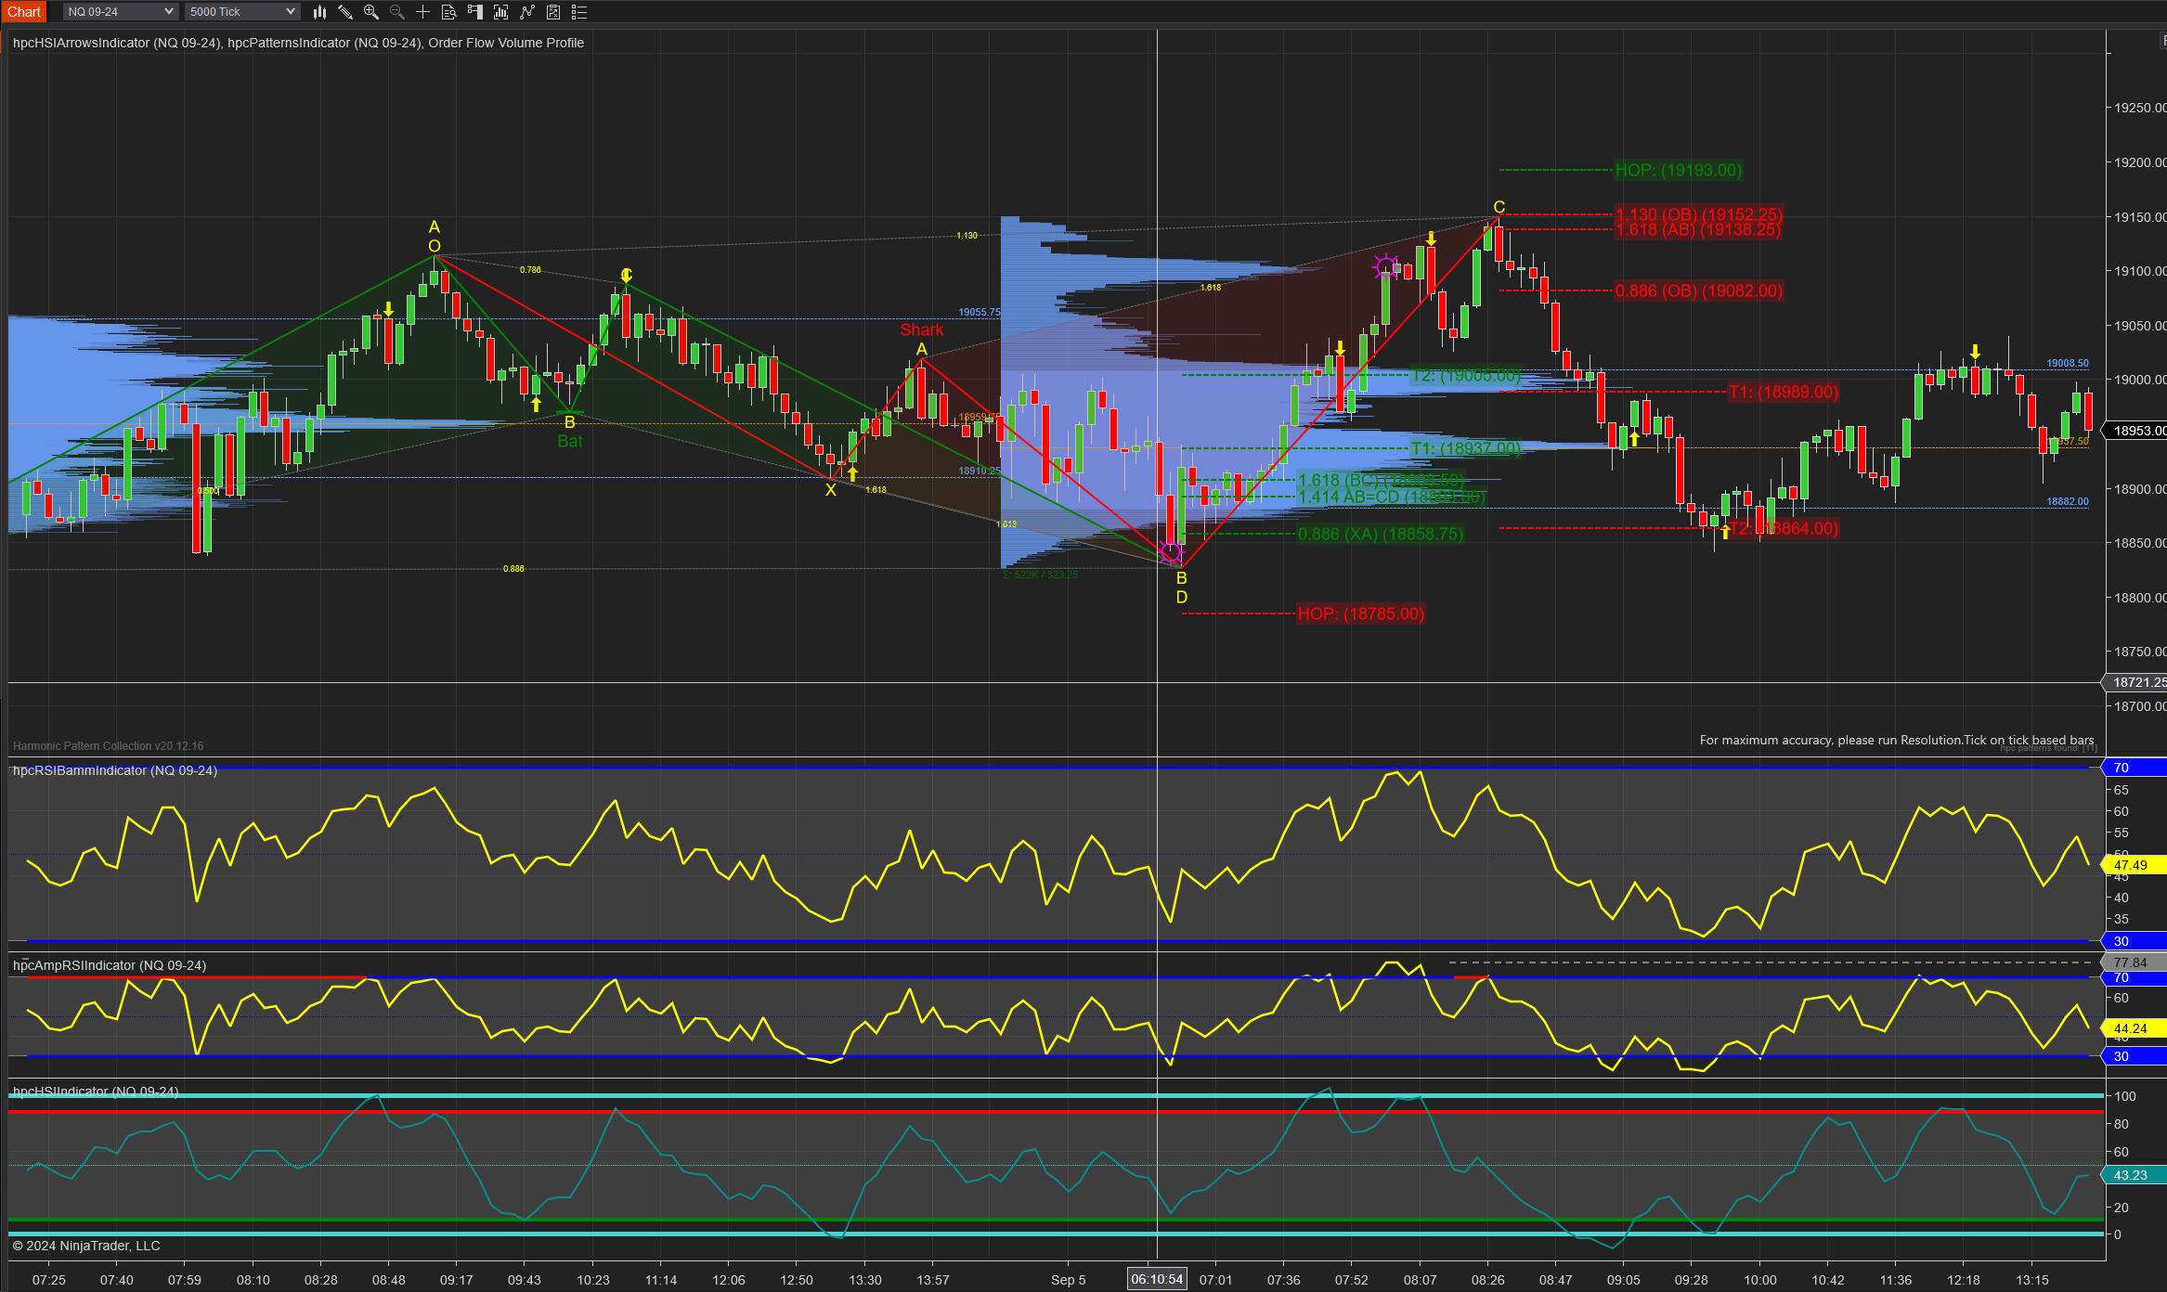
Task: Toggle the Data Box display icon
Action: (x=449, y=12)
